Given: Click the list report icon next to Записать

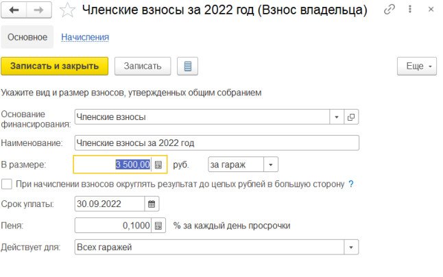Looking at the screenshot, I should (x=188, y=66).
